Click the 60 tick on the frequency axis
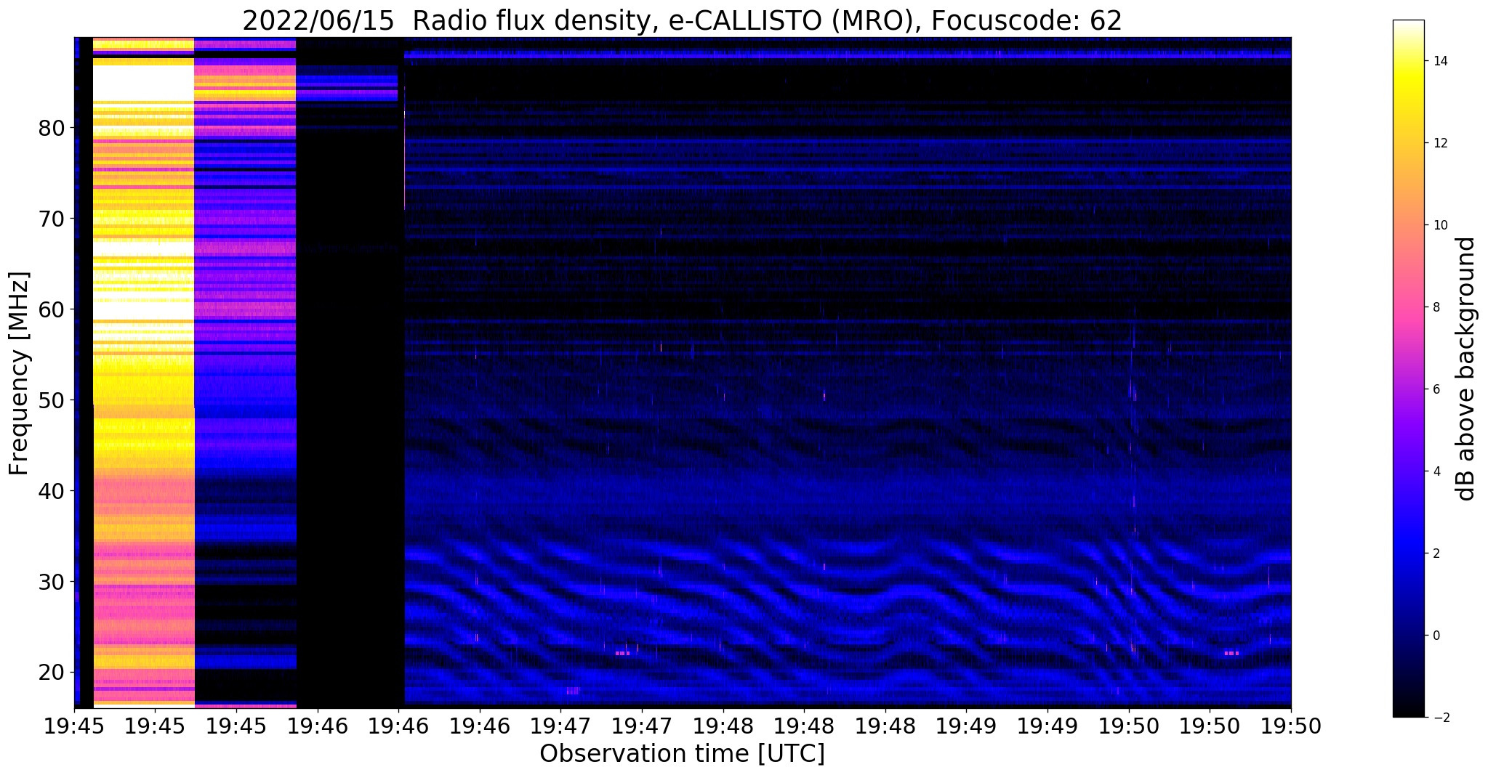1488x775 pixels. 52,309
